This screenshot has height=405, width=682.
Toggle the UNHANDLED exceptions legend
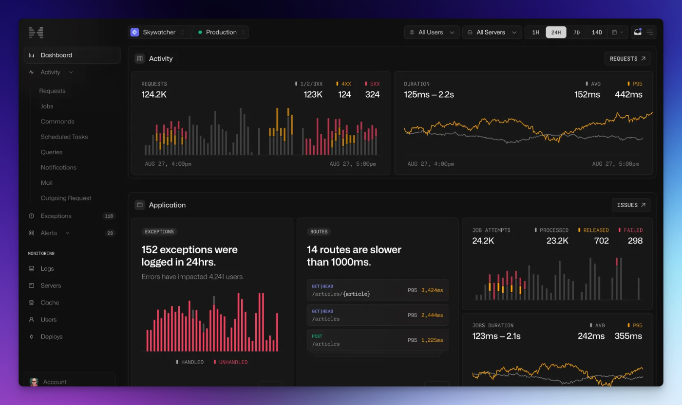click(230, 362)
